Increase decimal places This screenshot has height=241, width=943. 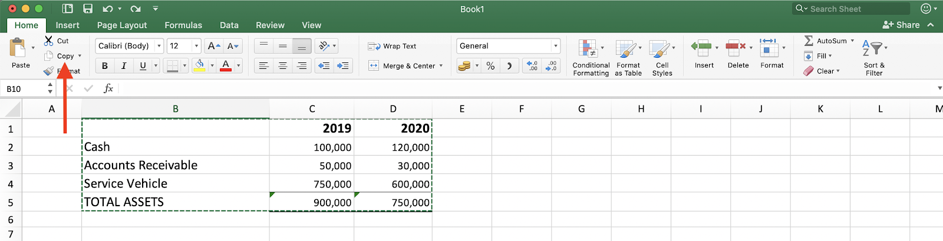click(532, 66)
